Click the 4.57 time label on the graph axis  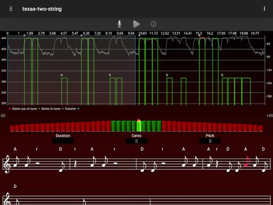point(63,33)
